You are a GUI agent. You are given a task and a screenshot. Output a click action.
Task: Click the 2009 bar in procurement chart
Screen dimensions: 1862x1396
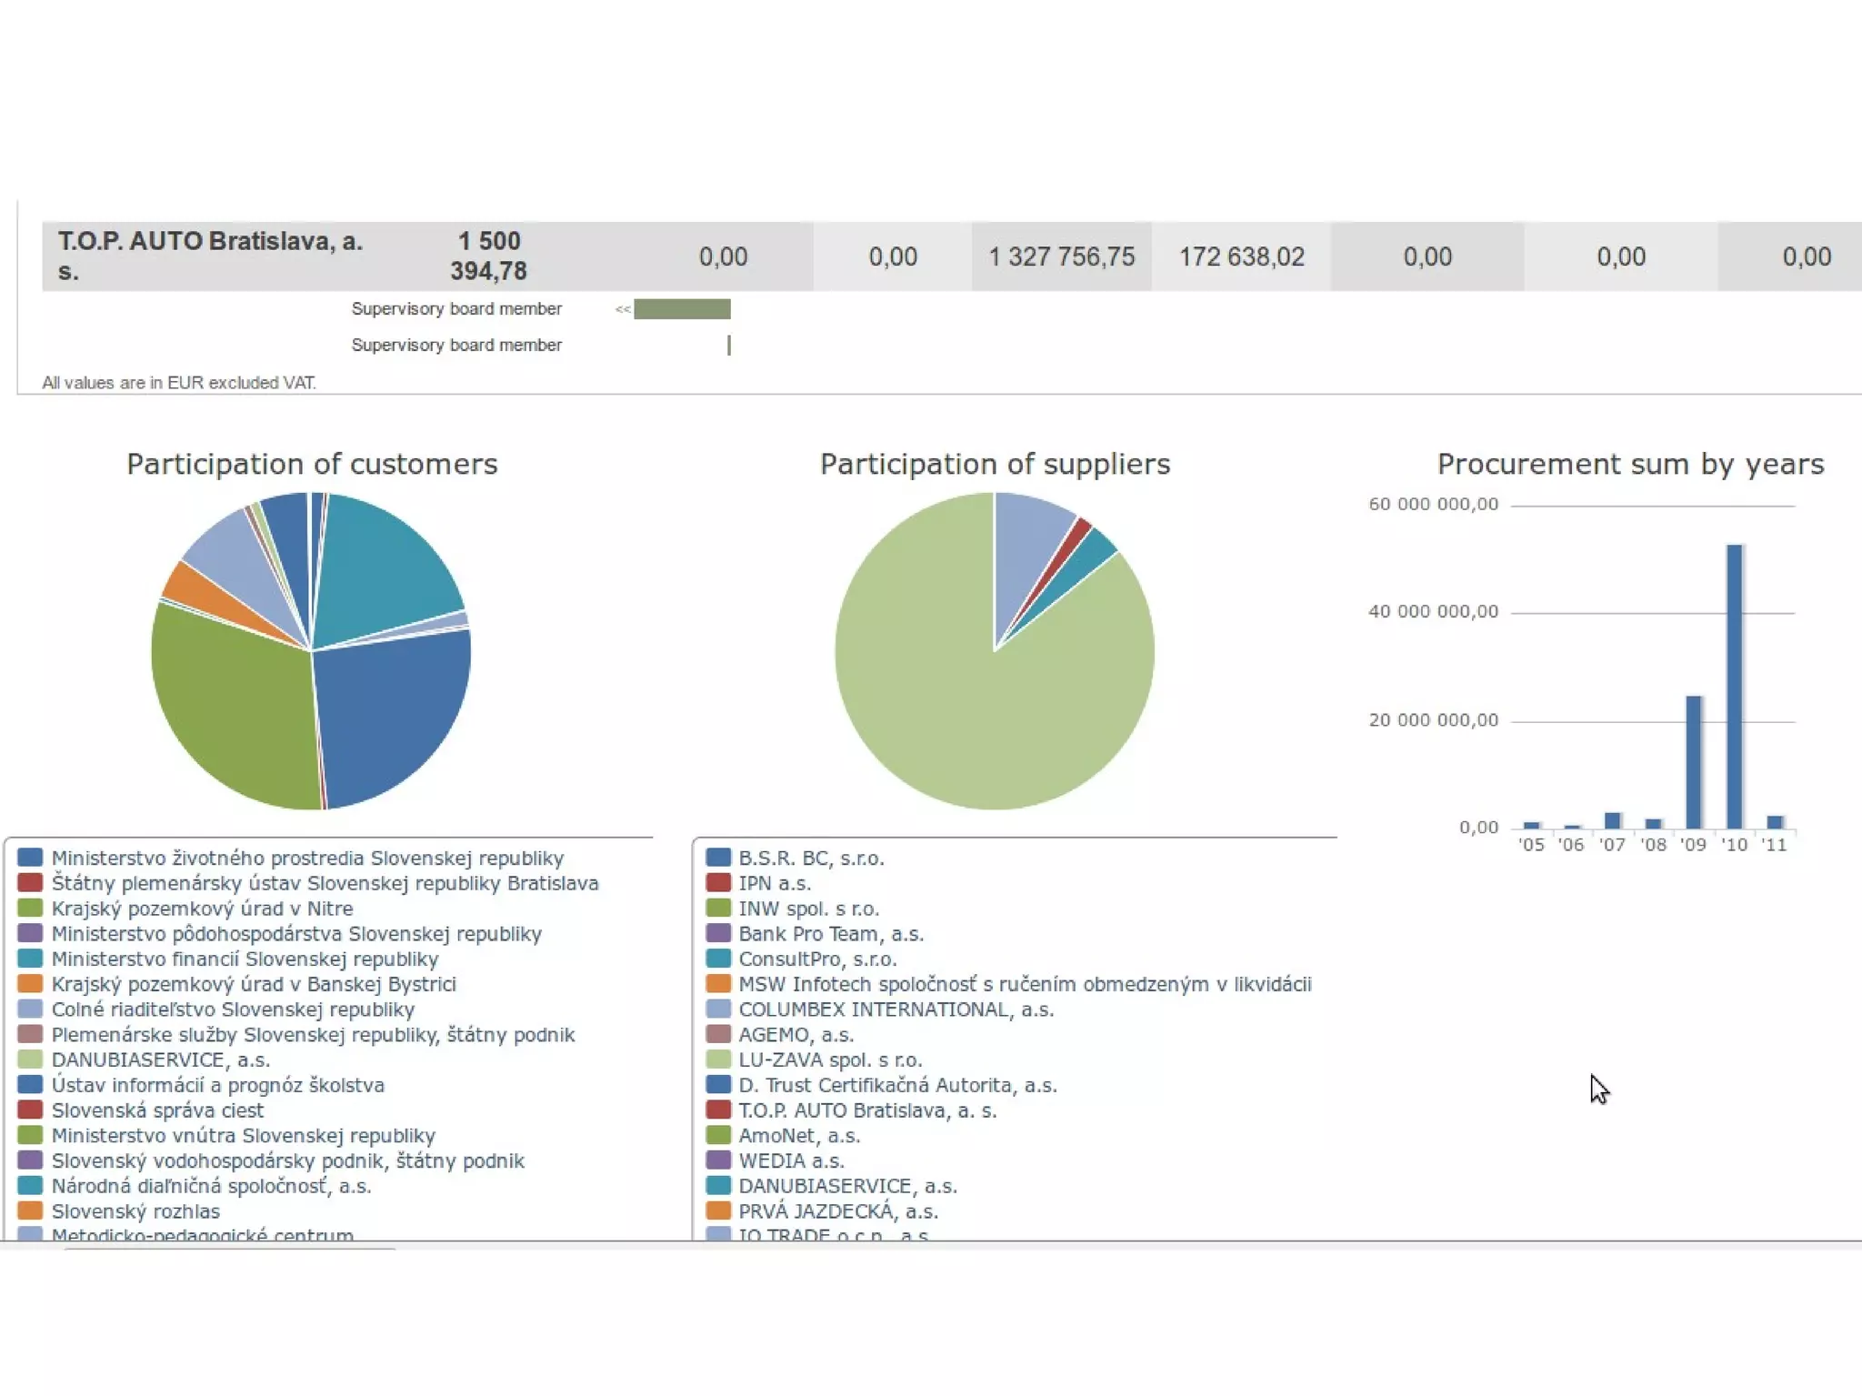click(1693, 761)
